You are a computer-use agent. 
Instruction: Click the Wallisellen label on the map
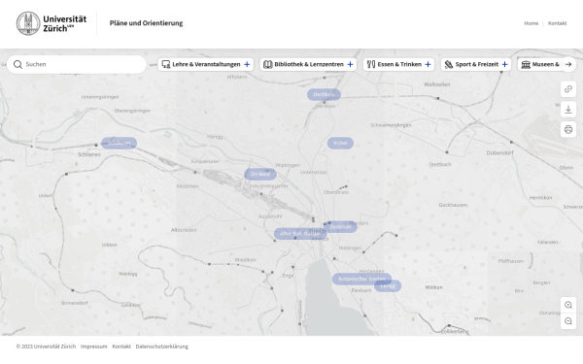coord(437,84)
